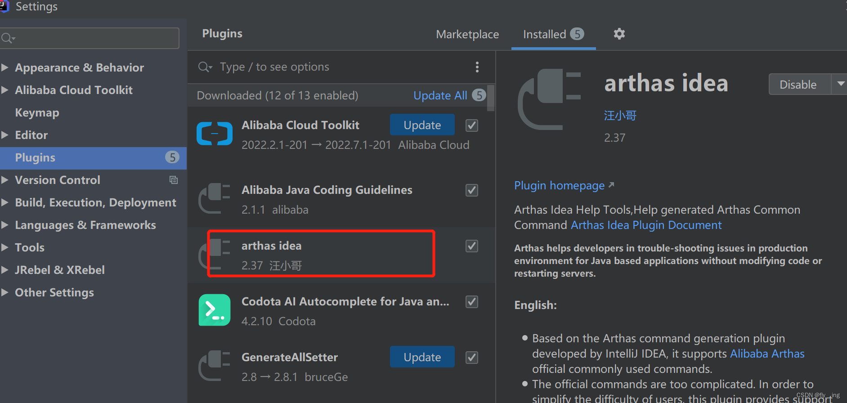The height and width of the screenshot is (403, 847).
Task: Click the Codota AI Autocomplete plugin icon
Action: 215,310
